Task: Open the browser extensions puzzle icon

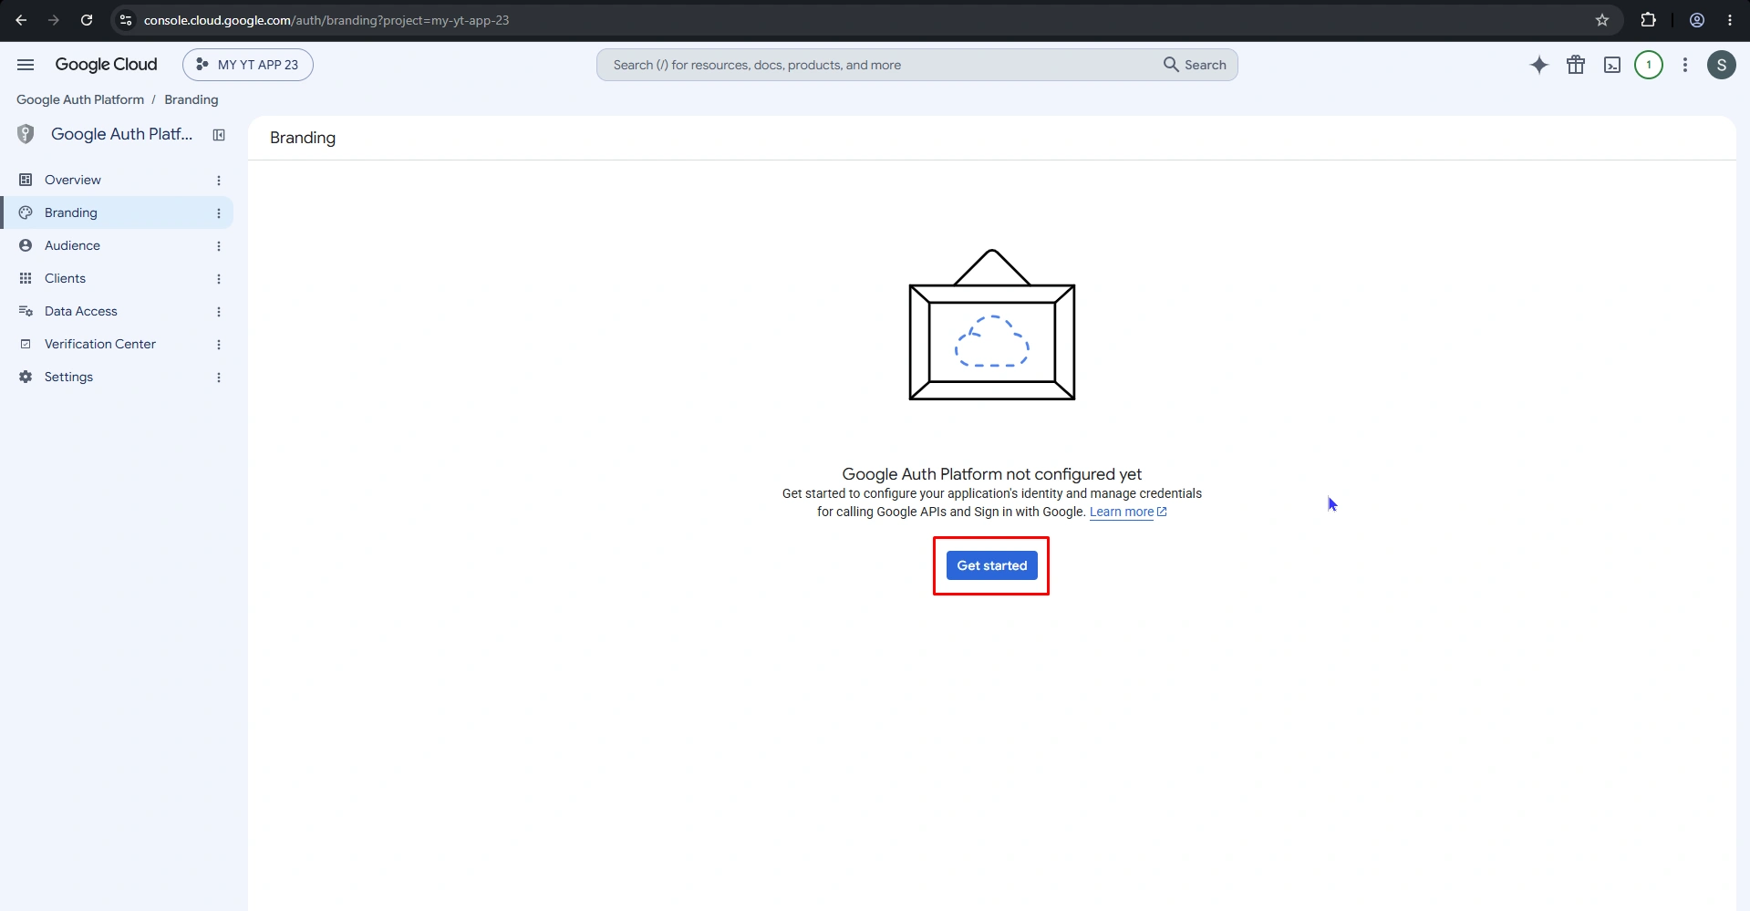Action: (1648, 20)
